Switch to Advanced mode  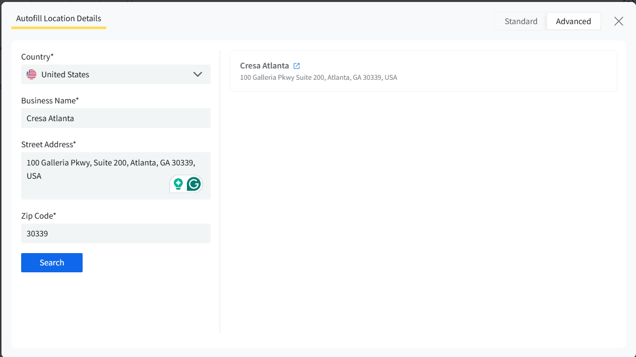point(574,21)
